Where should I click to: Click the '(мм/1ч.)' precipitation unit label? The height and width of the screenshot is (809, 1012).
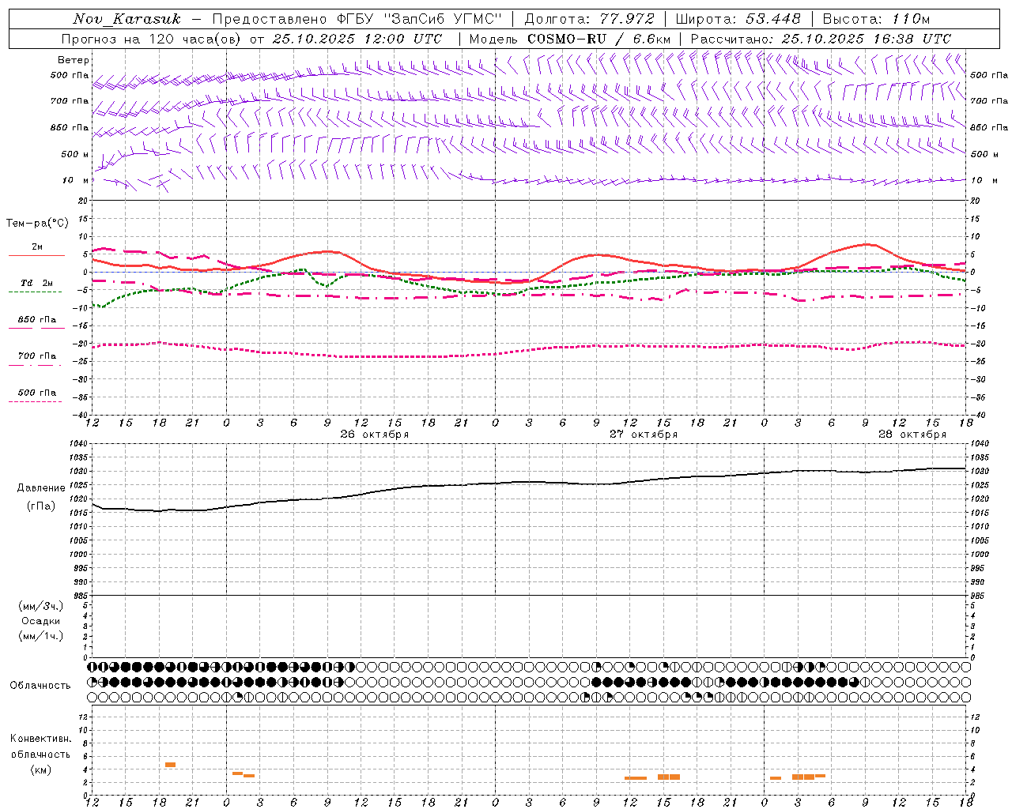click(x=41, y=636)
